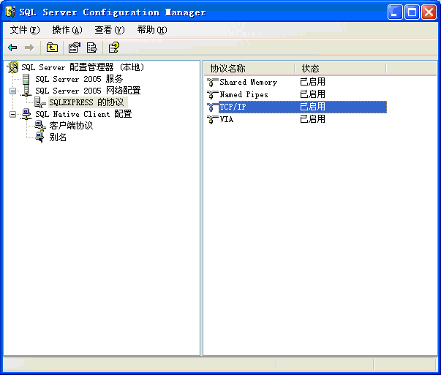
Task: Go back using the left arrow toolbar icon
Action: 12,48
